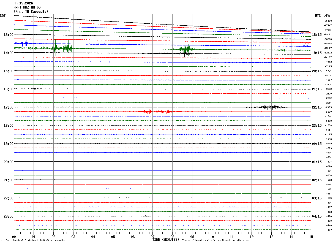The height and width of the screenshot is (244, 333).
Task: Click the Traces clipped footer note
Action: coord(216,240)
